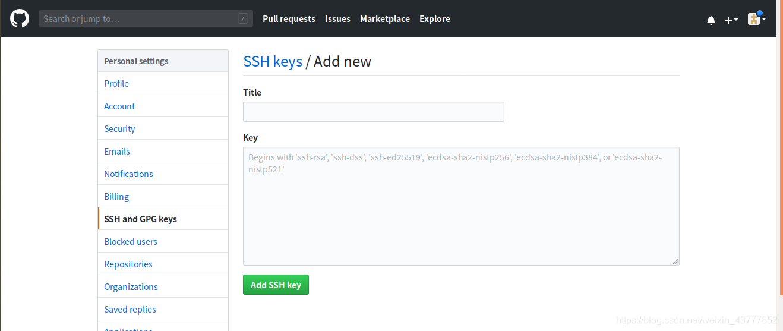Click inside the Key textarea
This screenshot has height=331, width=783.
click(461, 206)
